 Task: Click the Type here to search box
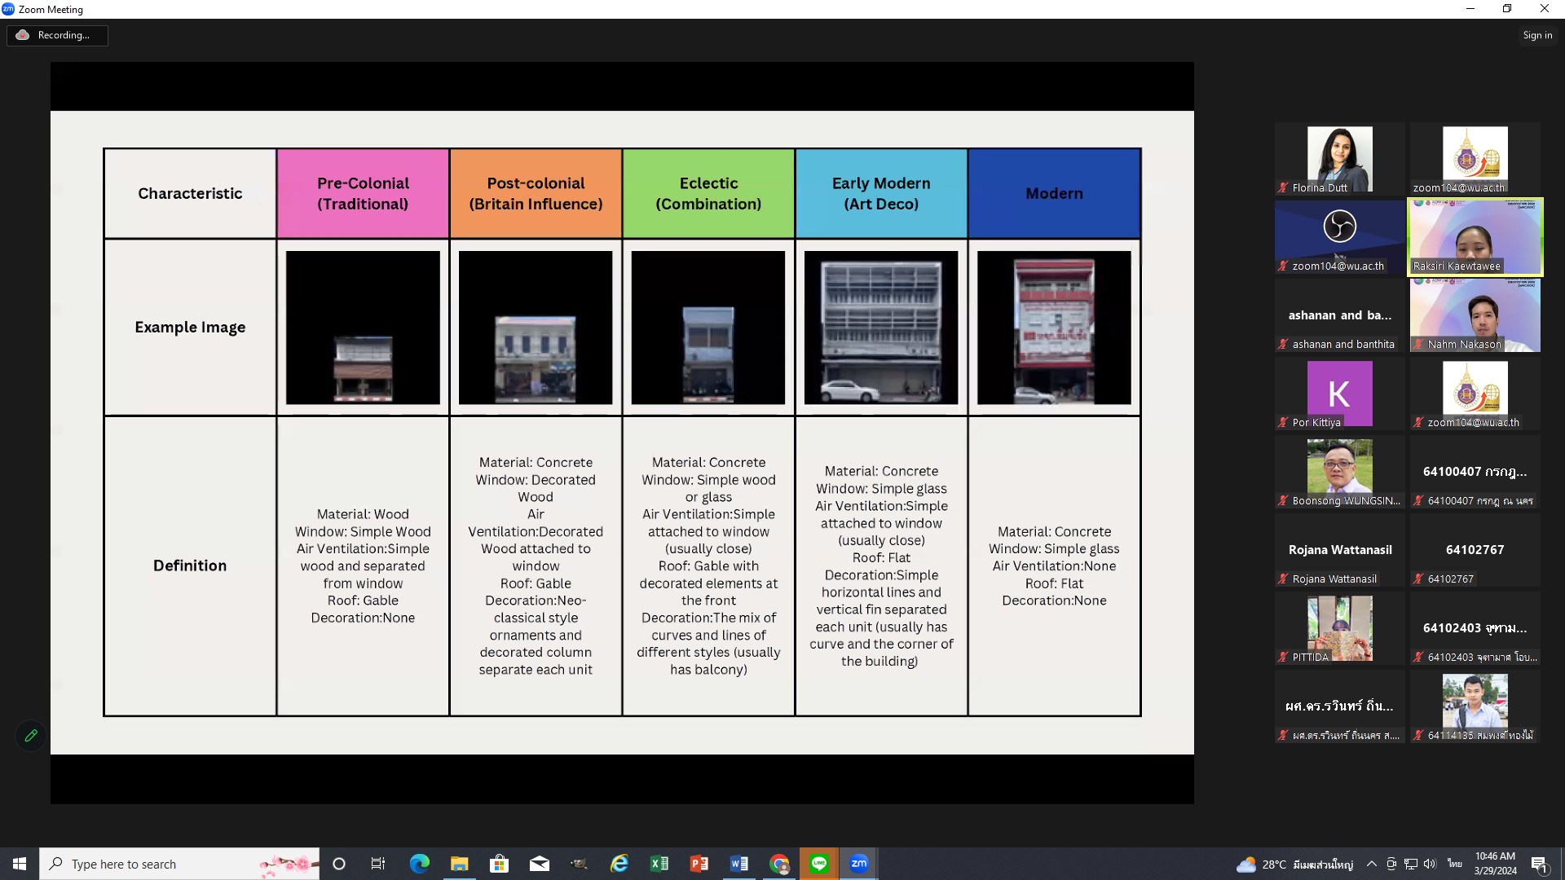point(163,864)
